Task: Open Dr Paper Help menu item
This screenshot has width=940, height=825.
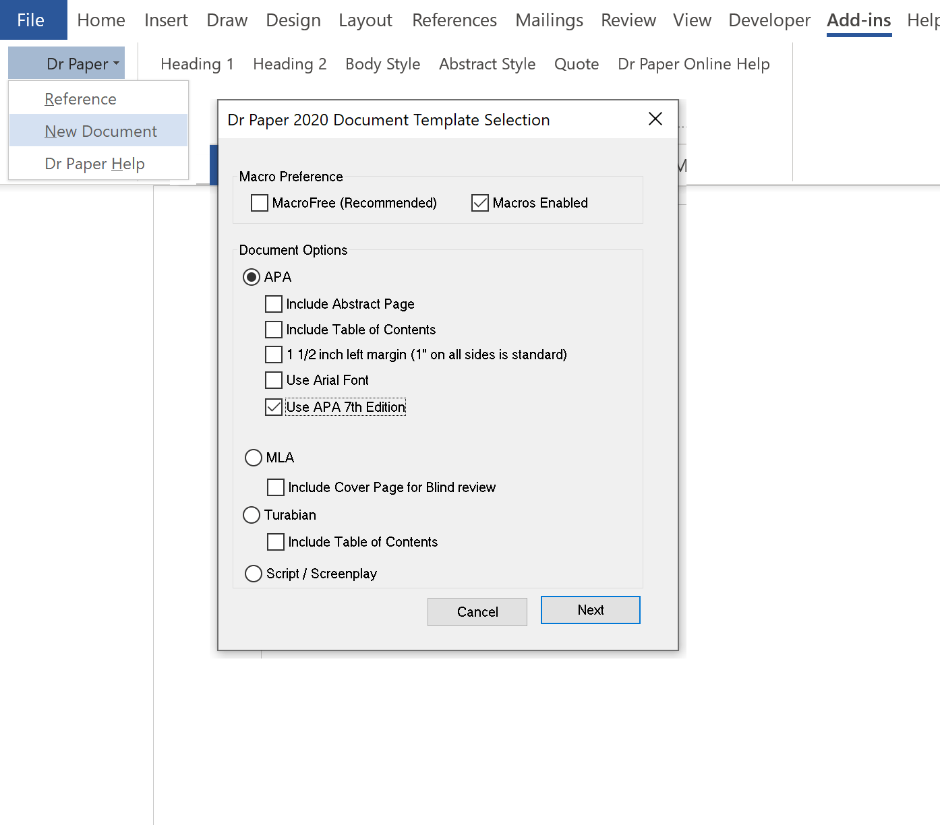Action: (x=94, y=164)
